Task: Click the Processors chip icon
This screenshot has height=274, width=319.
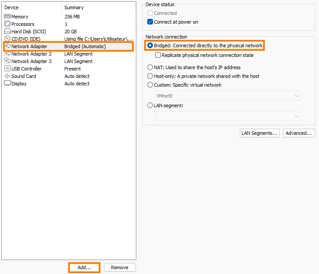Action: click(x=7, y=24)
